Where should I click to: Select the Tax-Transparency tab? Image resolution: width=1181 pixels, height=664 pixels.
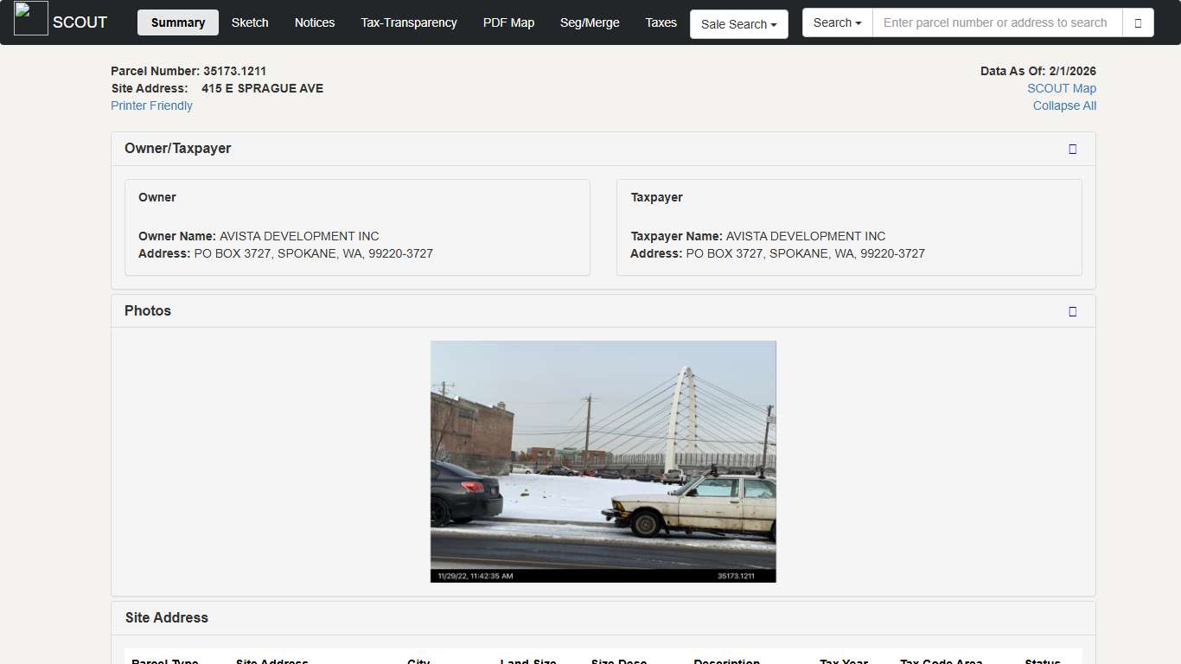click(x=408, y=23)
